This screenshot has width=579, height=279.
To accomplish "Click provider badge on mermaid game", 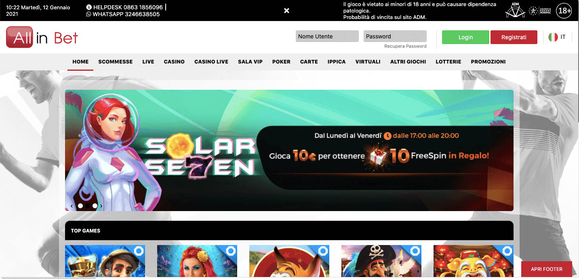I will (231, 251).
